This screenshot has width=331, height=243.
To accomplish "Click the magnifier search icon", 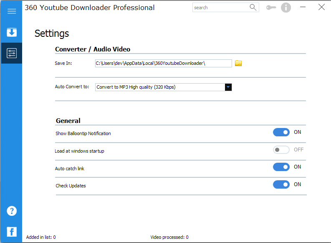I will [x=253, y=8].
